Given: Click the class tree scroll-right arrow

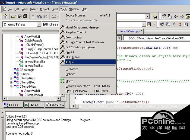Looking at the screenshot, I should point(59,98).
